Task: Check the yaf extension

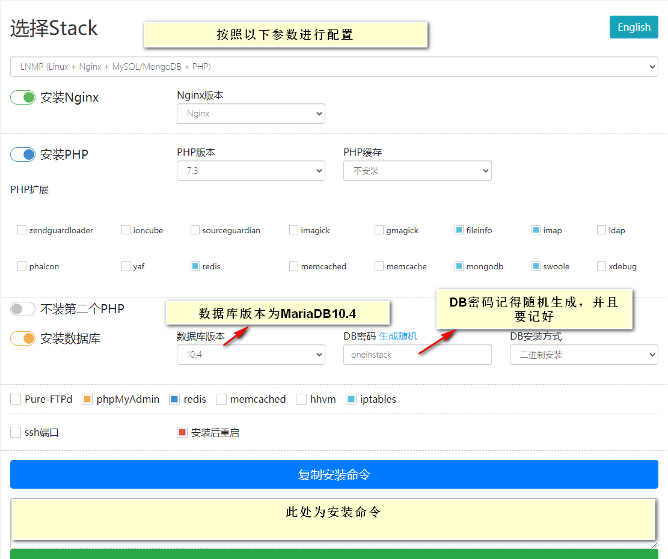Action: 126,266
